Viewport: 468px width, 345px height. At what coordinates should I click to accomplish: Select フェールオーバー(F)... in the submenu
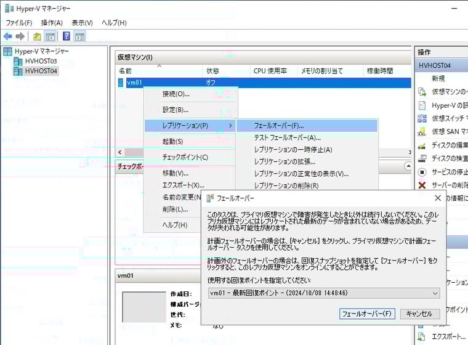(x=307, y=126)
